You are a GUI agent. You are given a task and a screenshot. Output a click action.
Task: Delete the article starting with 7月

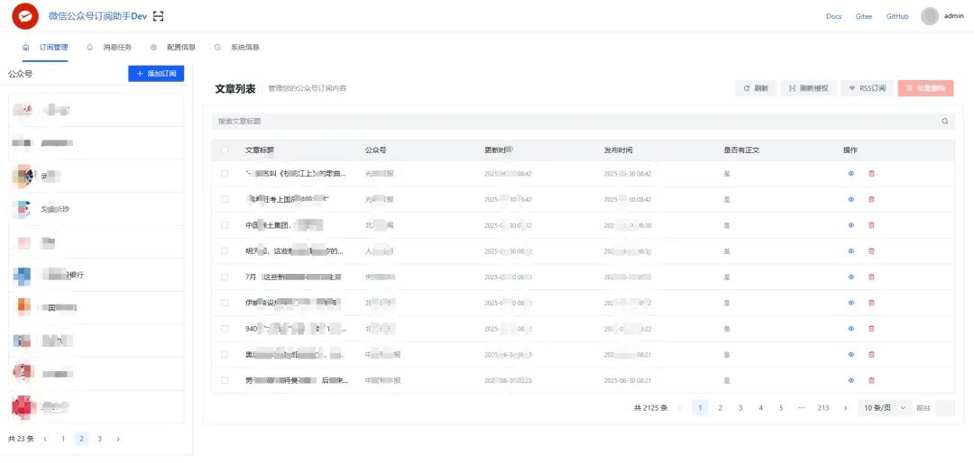[871, 277]
